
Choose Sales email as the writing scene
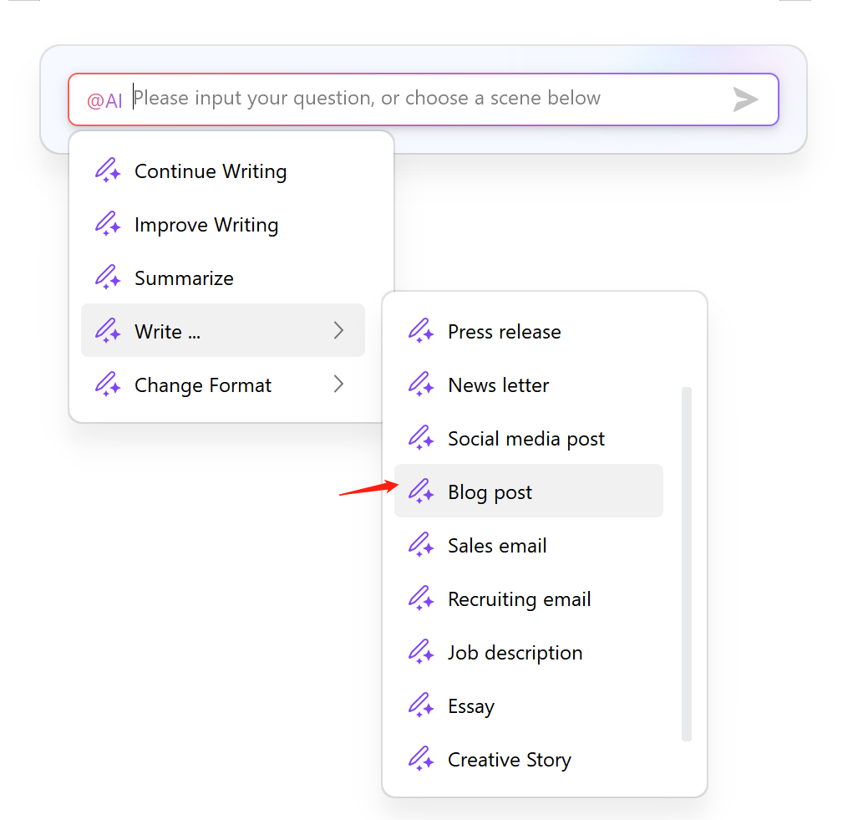(497, 545)
